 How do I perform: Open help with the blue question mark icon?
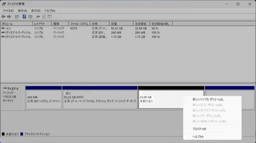(24, 16)
